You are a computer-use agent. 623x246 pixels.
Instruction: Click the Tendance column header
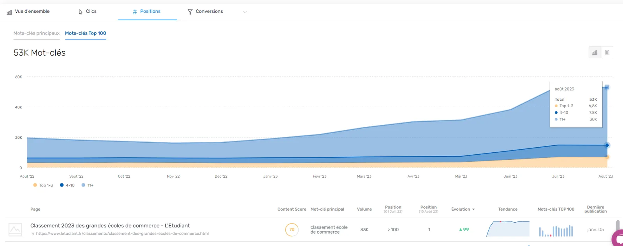[508, 209]
